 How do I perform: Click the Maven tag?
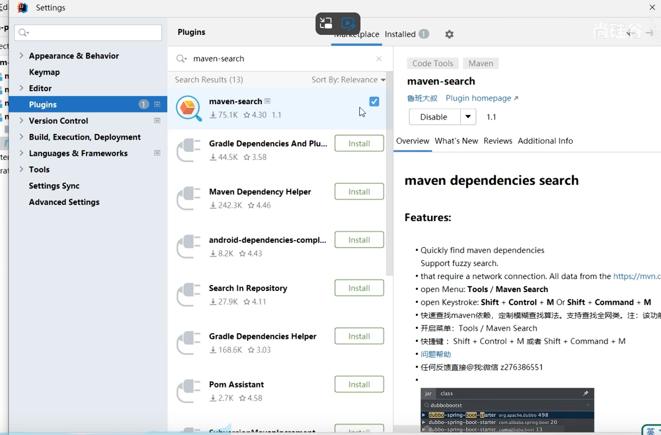(481, 63)
